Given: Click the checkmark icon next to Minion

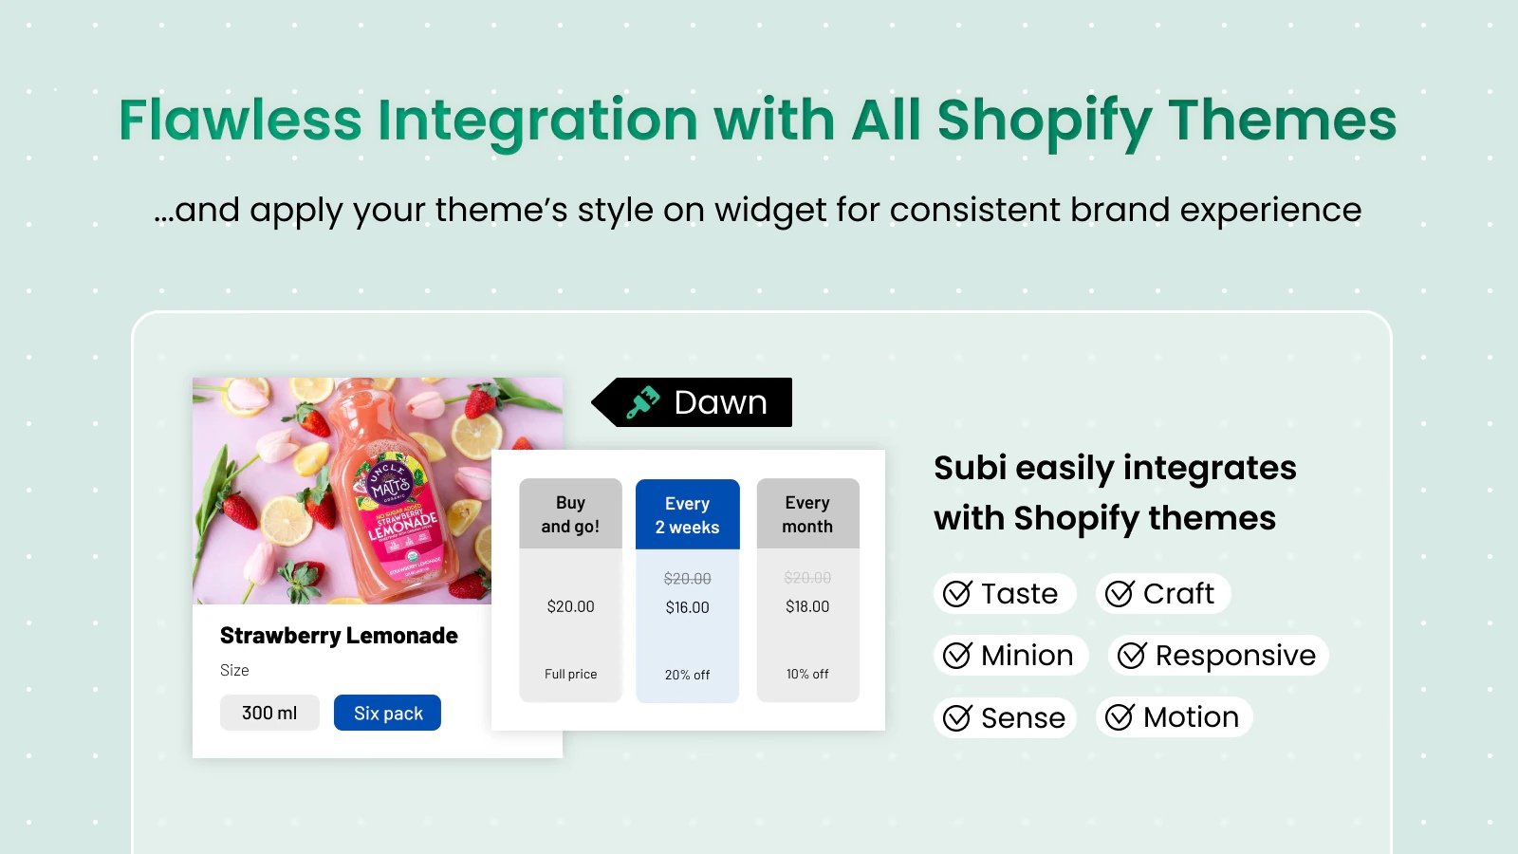Looking at the screenshot, I should [x=957, y=656].
